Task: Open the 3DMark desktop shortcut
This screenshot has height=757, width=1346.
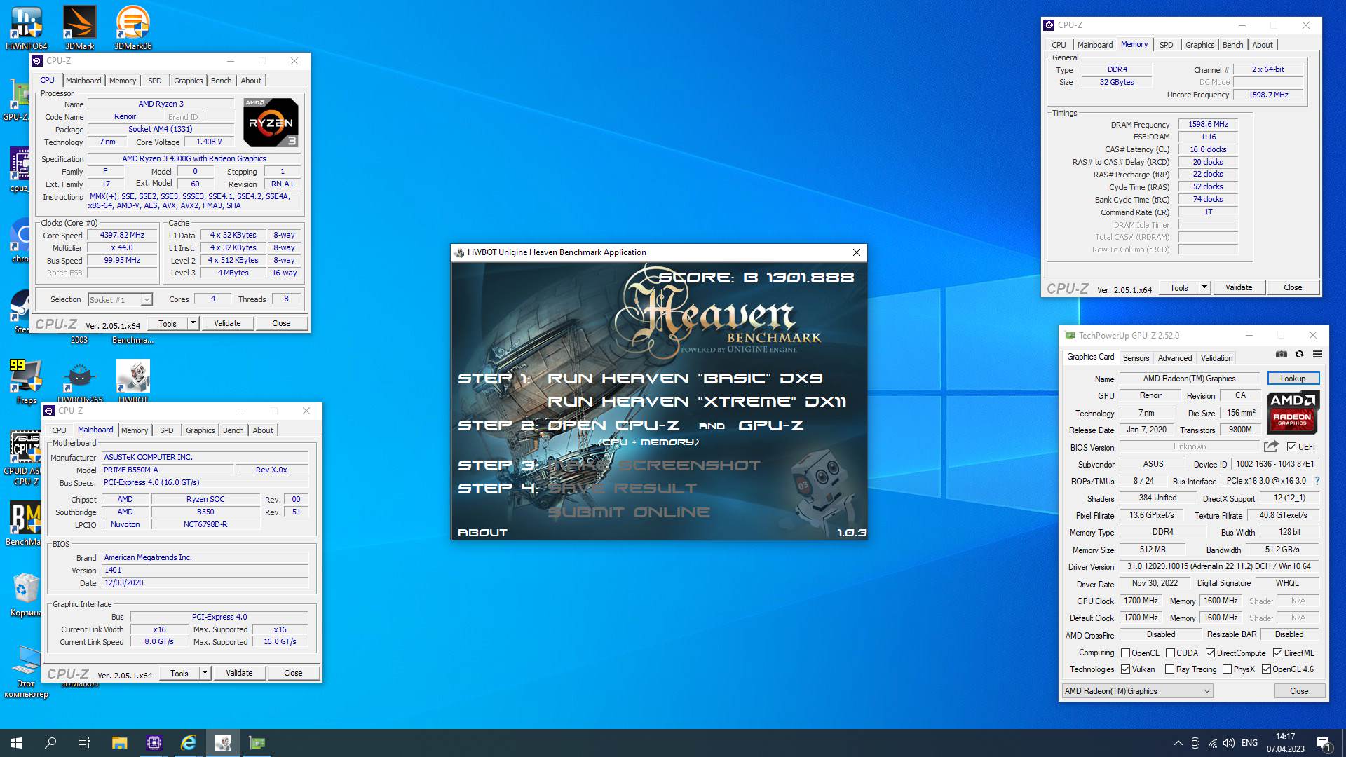Action: pyautogui.click(x=79, y=28)
